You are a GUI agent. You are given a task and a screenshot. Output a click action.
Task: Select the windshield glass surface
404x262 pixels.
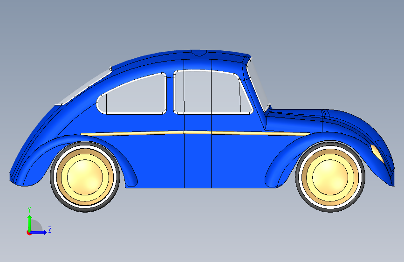[258, 86]
